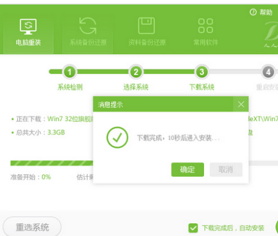Click the green checkmark success icon

click(117, 138)
